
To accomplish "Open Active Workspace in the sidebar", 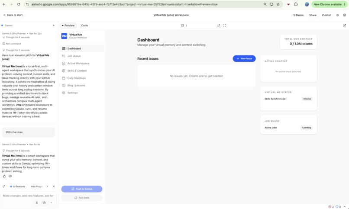I will (82, 63).
